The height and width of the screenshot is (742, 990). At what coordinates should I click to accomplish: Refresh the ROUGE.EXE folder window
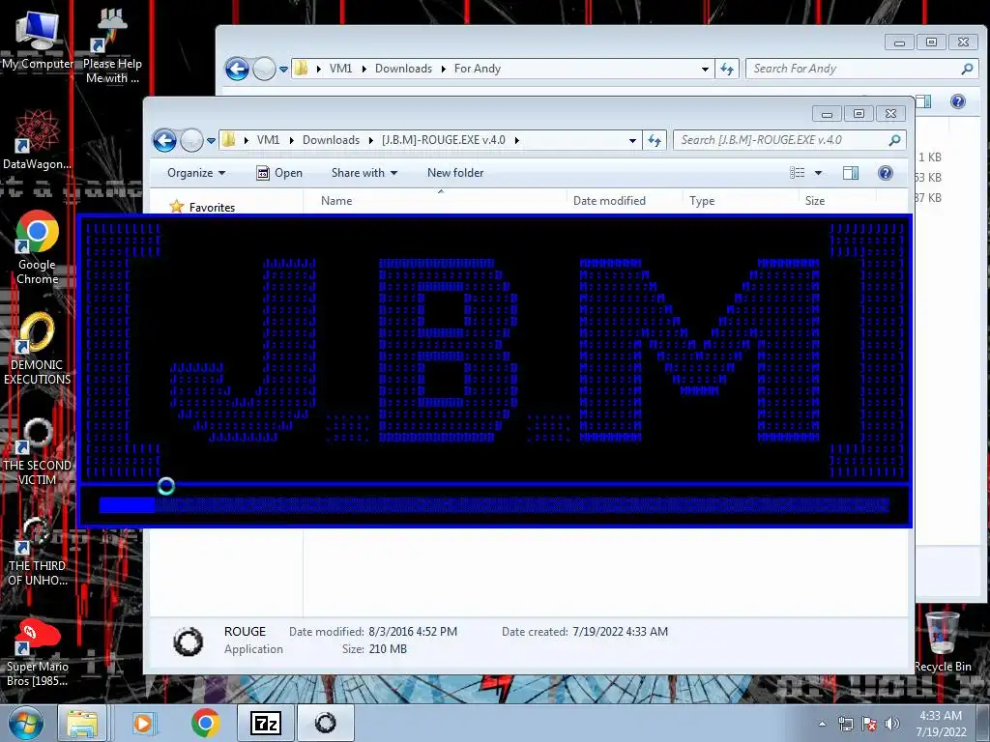pyautogui.click(x=655, y=140)
